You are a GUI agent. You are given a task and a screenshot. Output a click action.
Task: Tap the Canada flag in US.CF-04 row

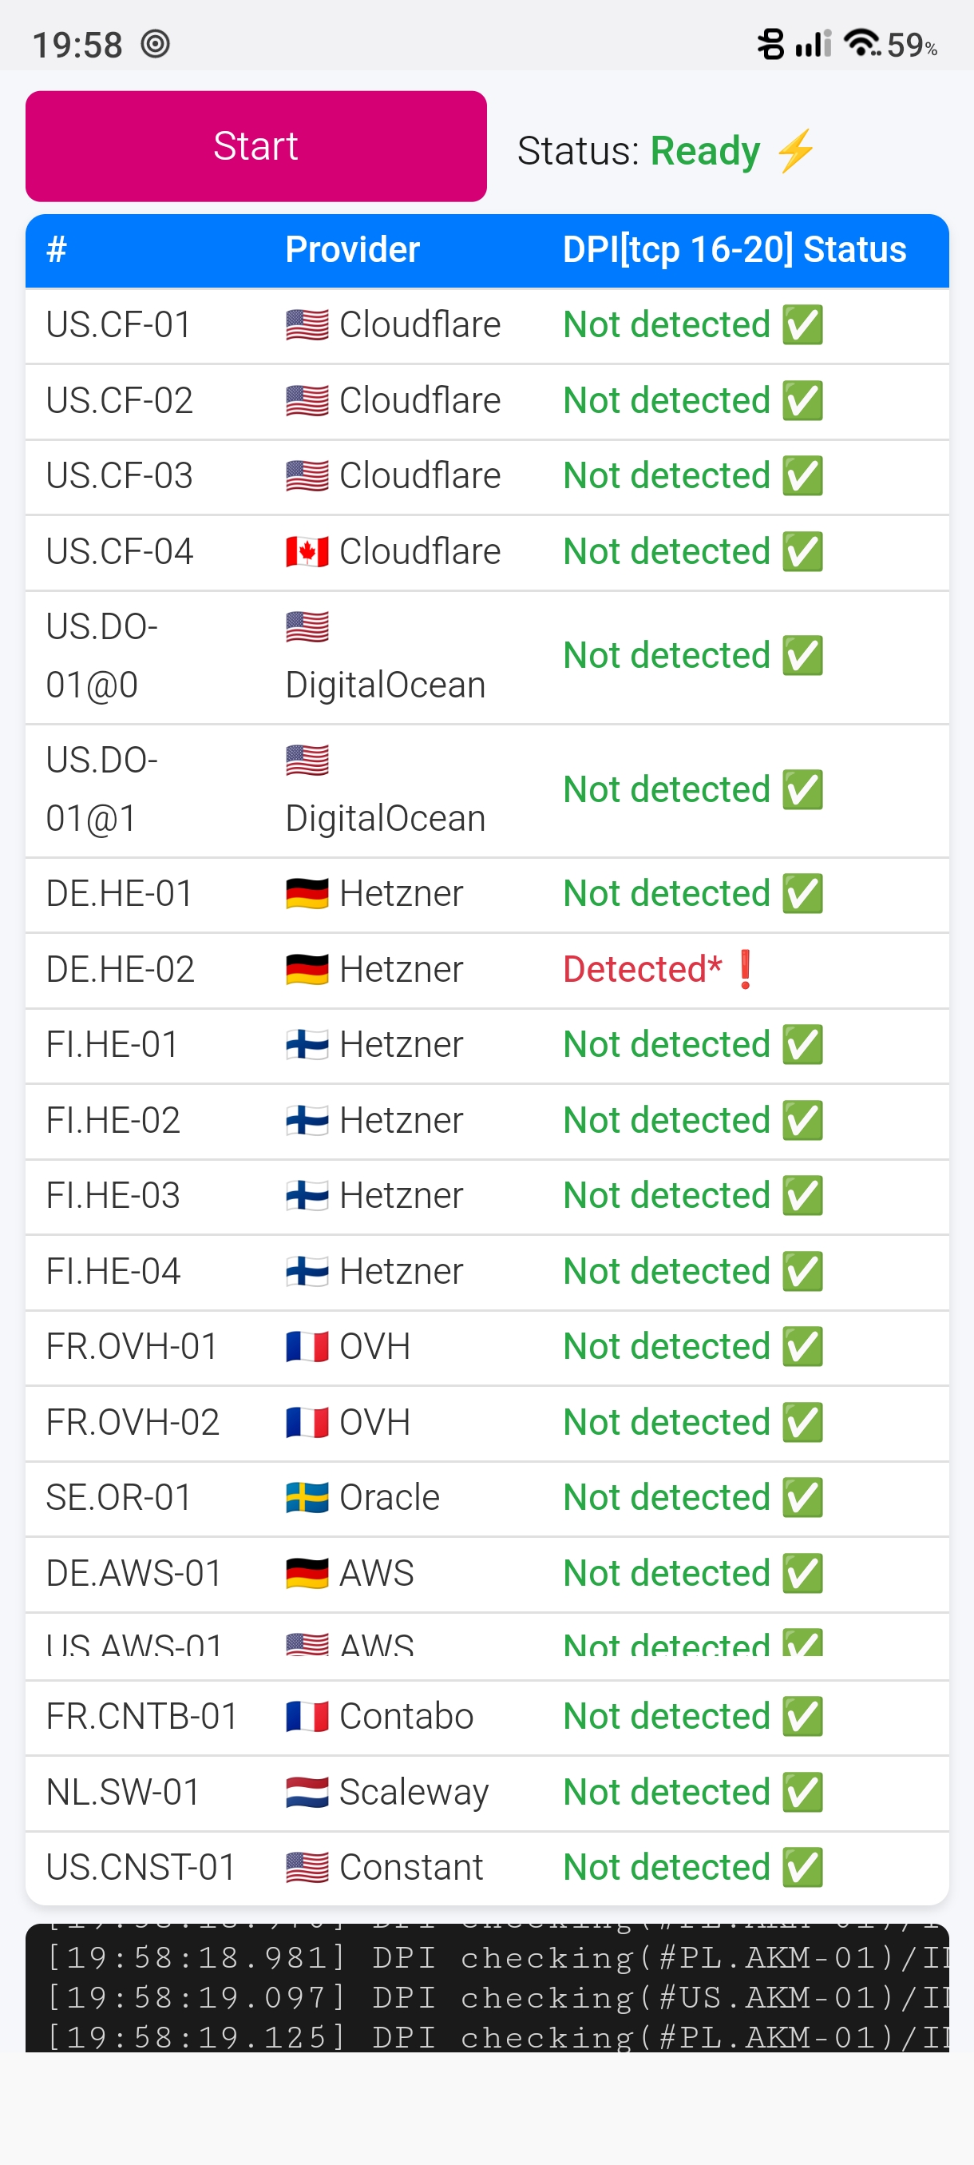[x=307, y=552]
